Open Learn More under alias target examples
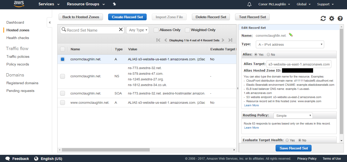This screenshot has width=347, height=162. click(251, 105)
